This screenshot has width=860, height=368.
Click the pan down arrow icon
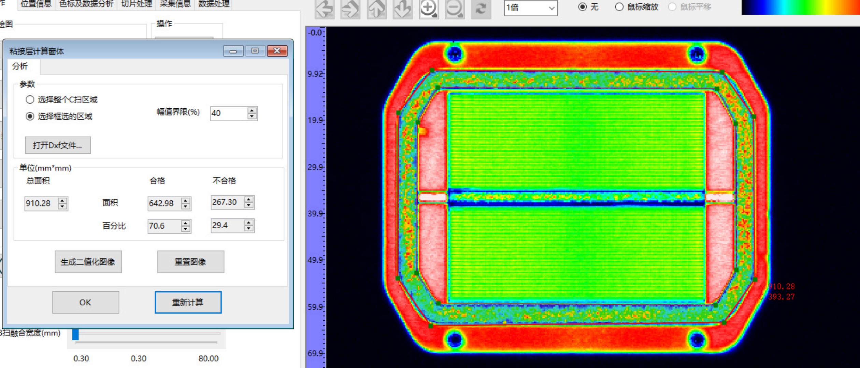pyautogui.click(x=403, y=9)
